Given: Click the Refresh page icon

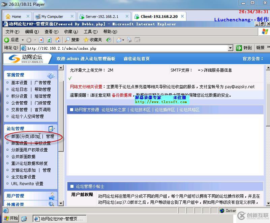Looking at the screenshot, I should click(x=49, y=40).
